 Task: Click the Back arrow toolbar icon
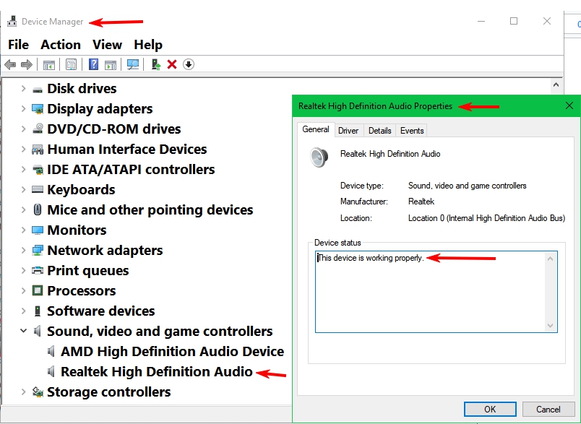tap(10, 64)
